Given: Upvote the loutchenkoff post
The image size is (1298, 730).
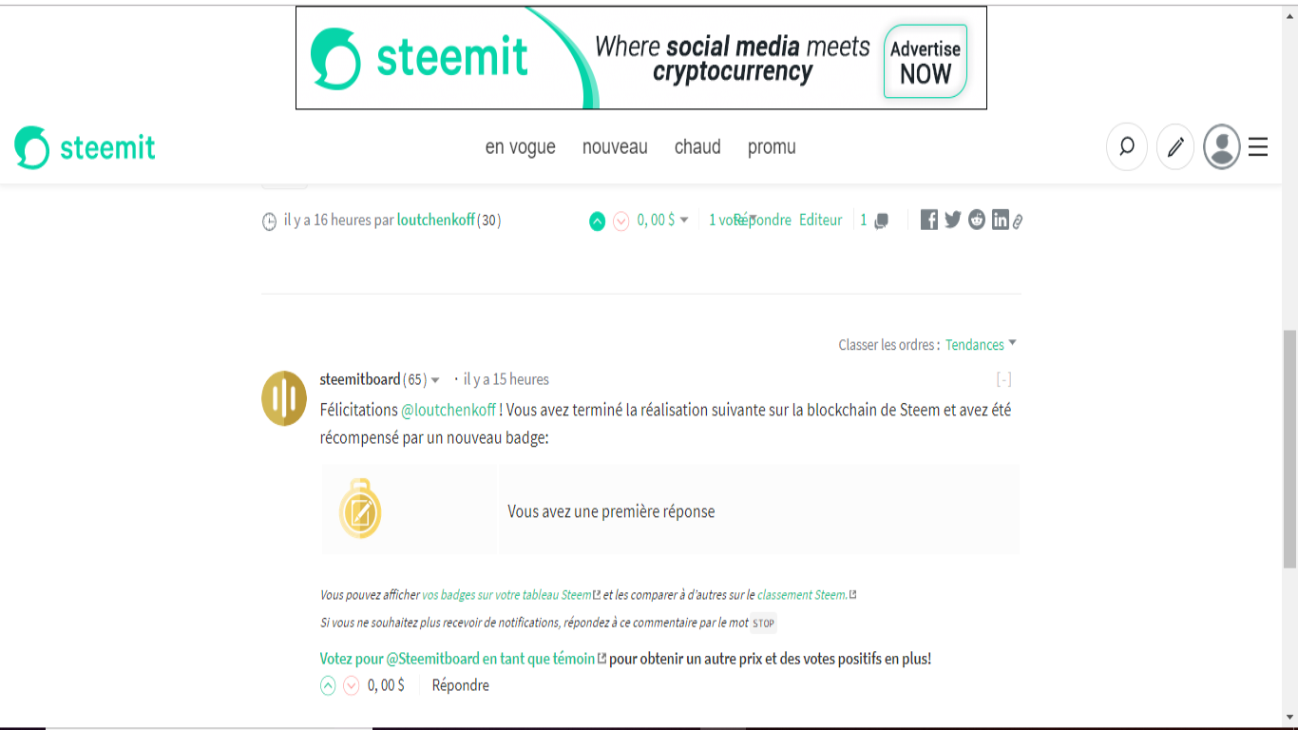Looking at the screenshot, I should pyautogui.click(x=597, y=221).
